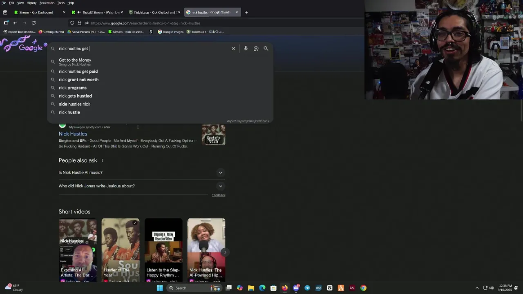The width and height of the screenshot is (523, 294).
Task: Submit search with the magnifier button
Action: pyautogui.click(x=266, y=49)
